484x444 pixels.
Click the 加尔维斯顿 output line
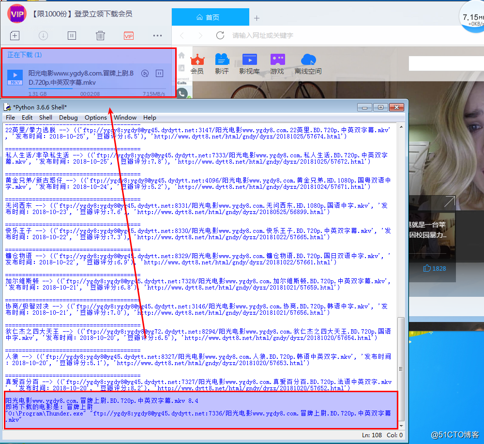pyautogui.click(x=198, y=284)
